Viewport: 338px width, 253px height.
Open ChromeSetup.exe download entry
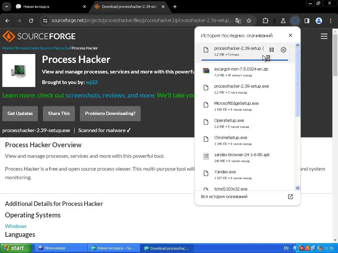click(245, 140)
